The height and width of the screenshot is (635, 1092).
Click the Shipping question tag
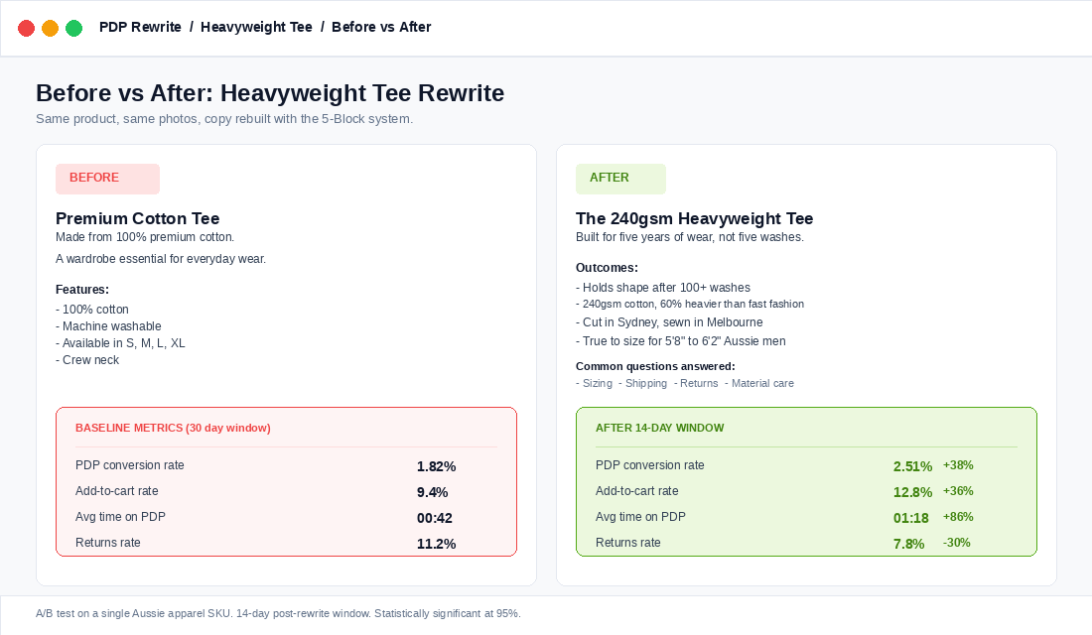(x=643, y=384)
